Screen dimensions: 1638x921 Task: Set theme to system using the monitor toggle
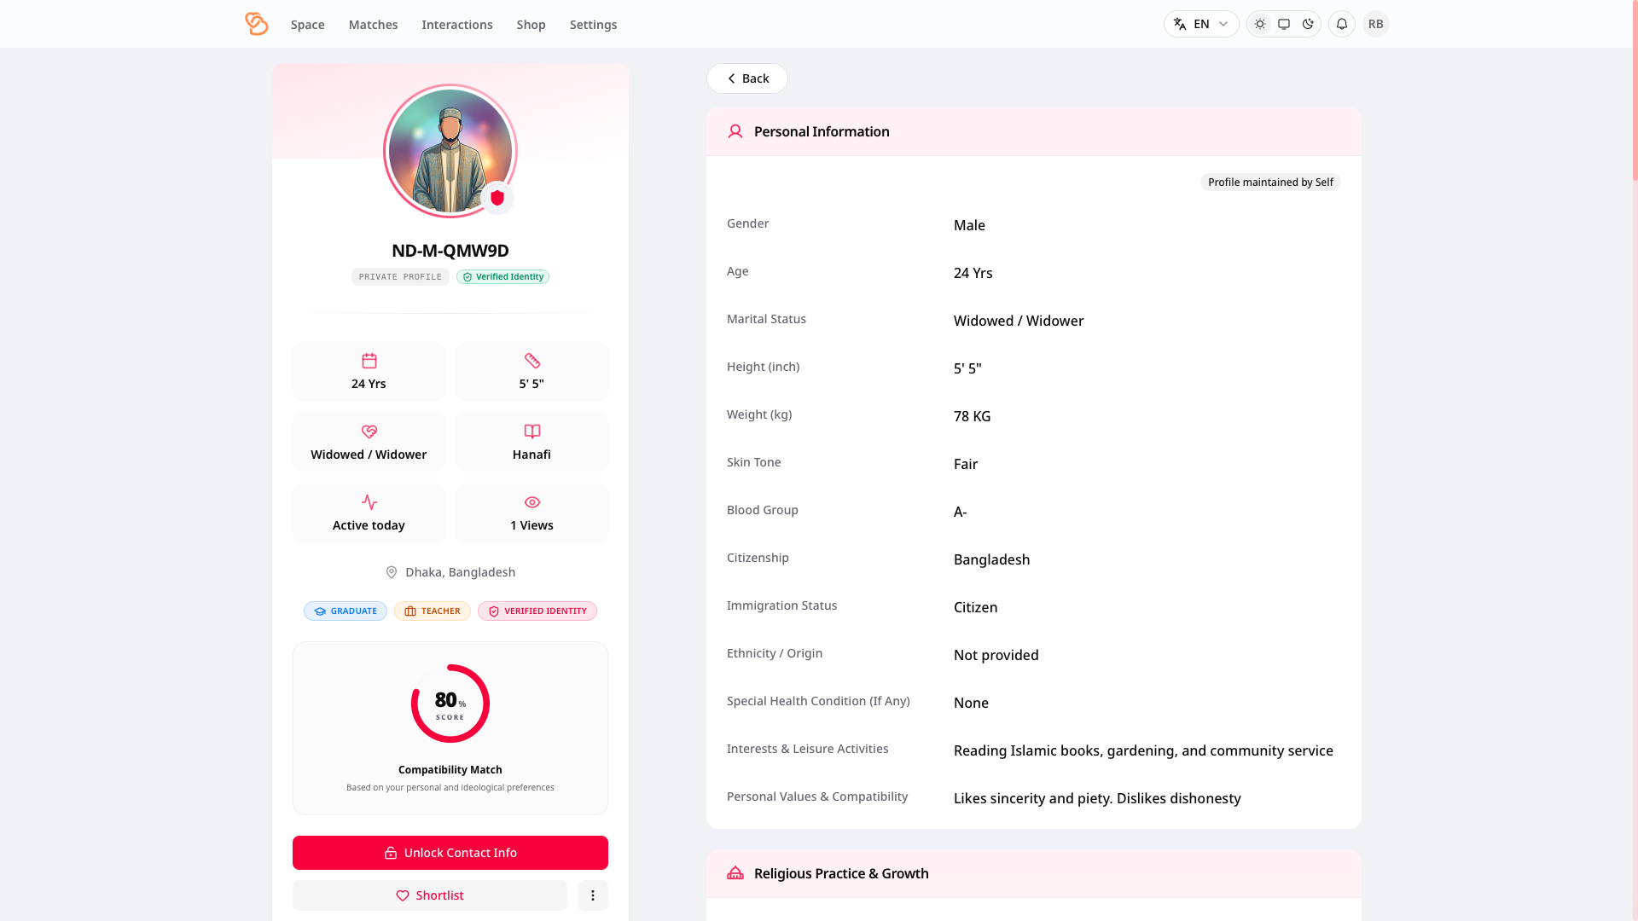coord(1283,24)
